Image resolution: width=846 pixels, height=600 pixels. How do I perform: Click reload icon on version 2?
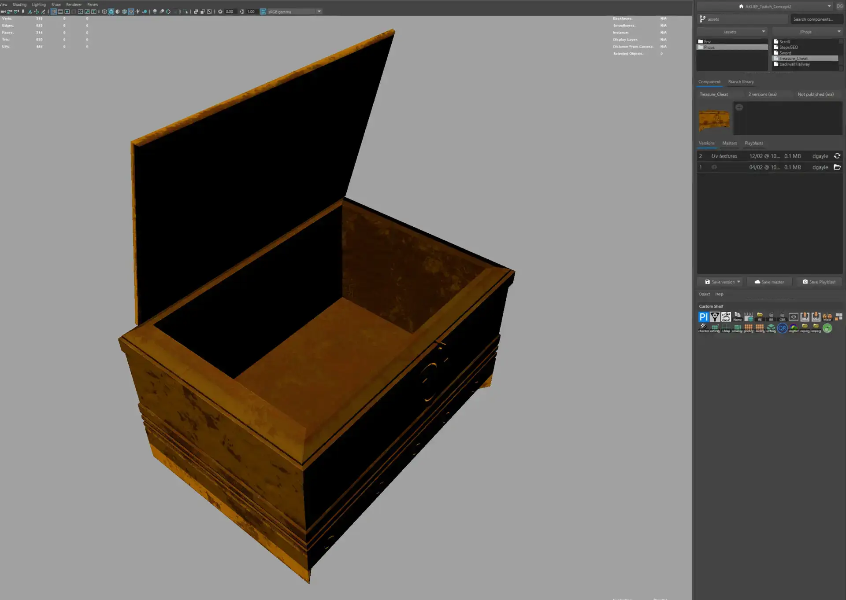(x=837, y=156)
